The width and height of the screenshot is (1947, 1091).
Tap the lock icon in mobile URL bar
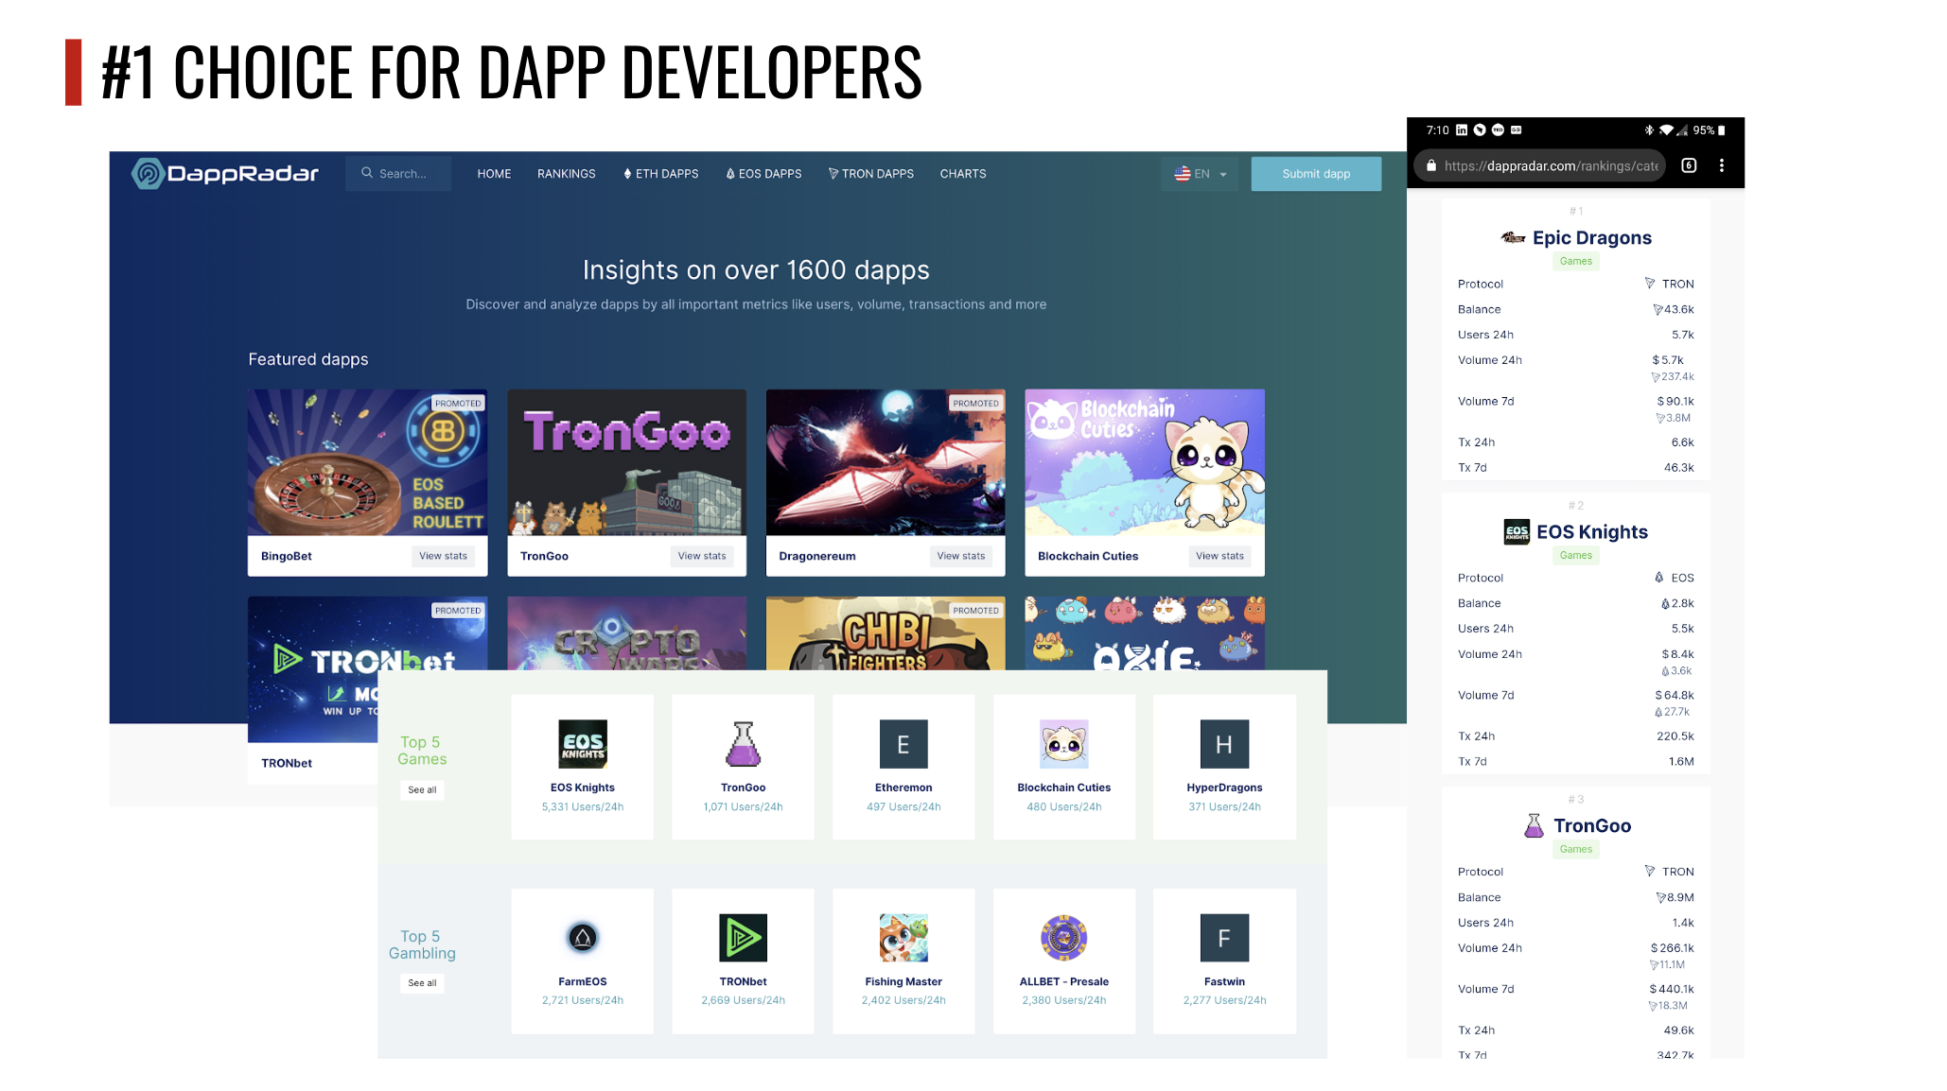click(x=1431, y=165)
